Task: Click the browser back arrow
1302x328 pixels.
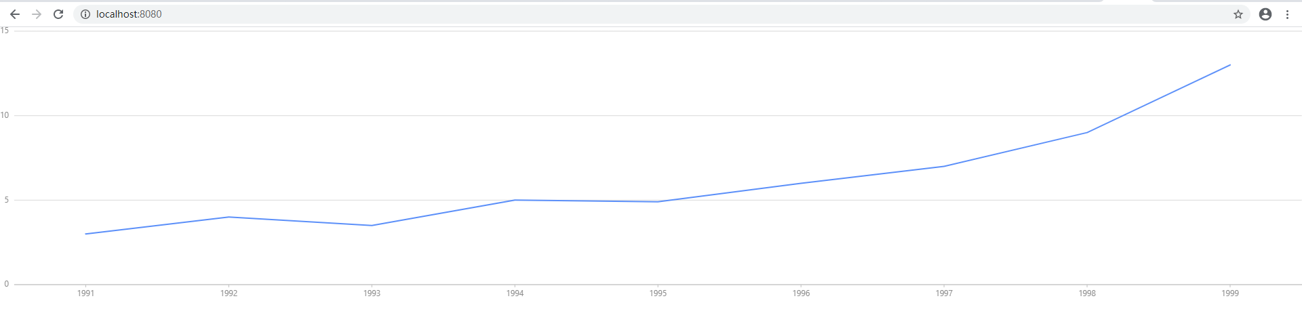Action: (14, 14)
